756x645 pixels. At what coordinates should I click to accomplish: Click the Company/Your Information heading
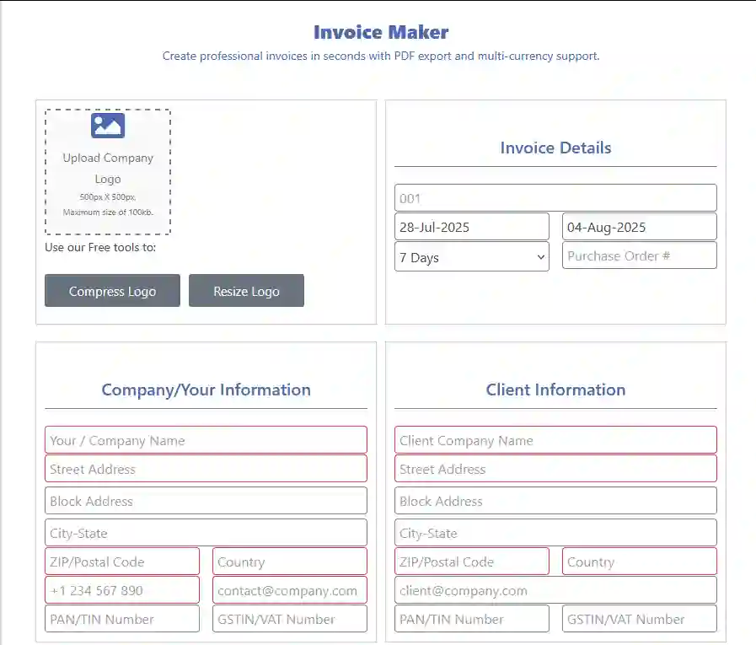206,390
